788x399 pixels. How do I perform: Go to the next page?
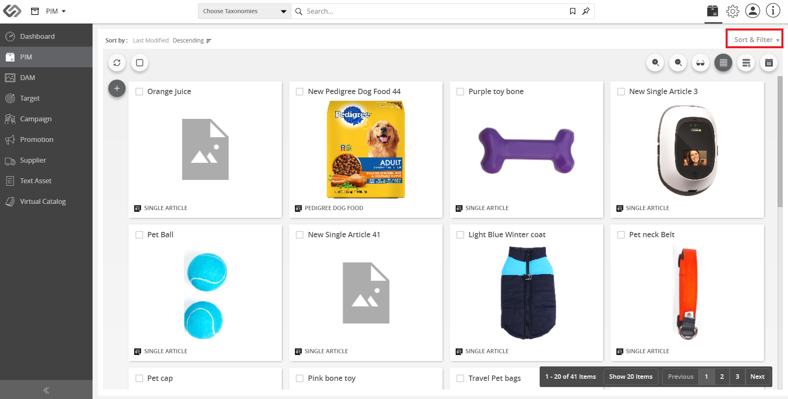pos(757,377)
